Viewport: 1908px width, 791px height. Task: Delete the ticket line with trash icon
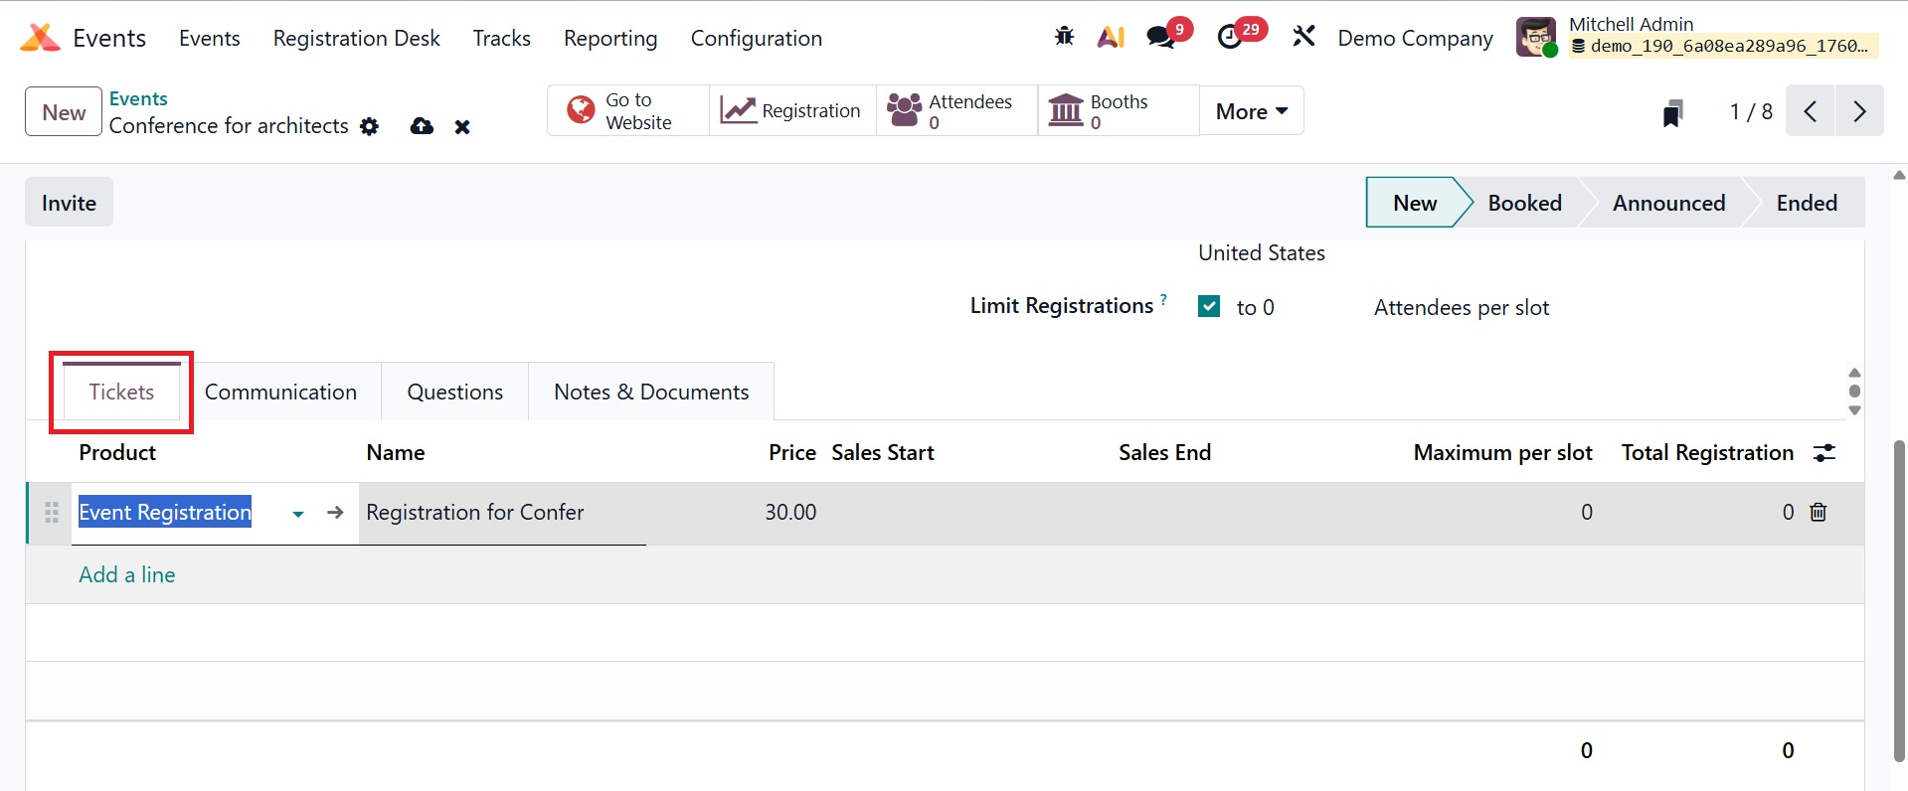tap(1819, 512)
